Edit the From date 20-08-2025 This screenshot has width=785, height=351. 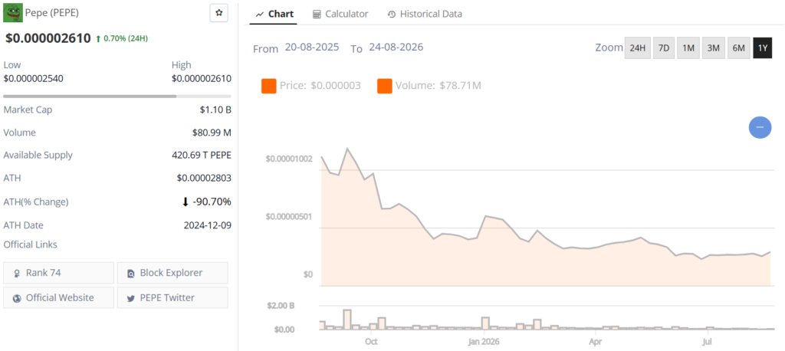pos(312,48)
